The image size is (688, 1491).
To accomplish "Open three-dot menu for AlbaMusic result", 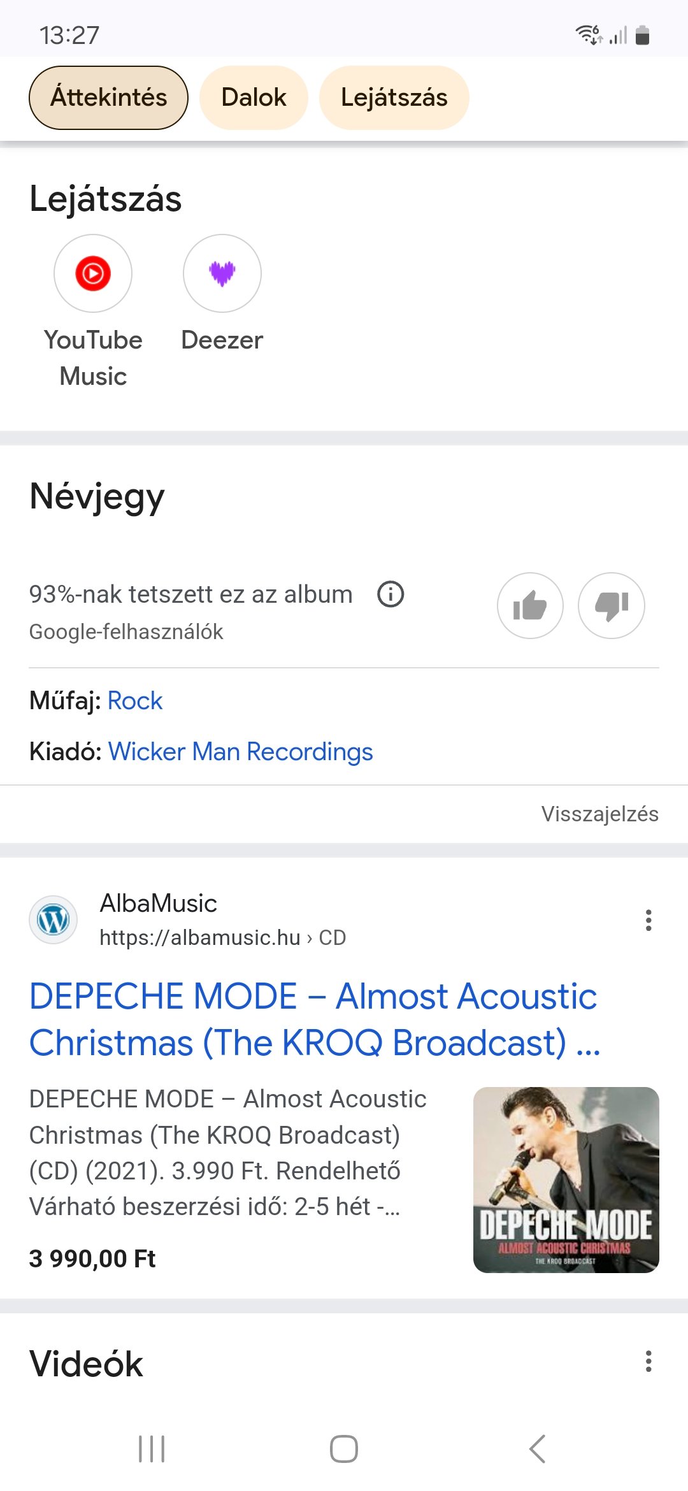I will [x=649, y=920].
